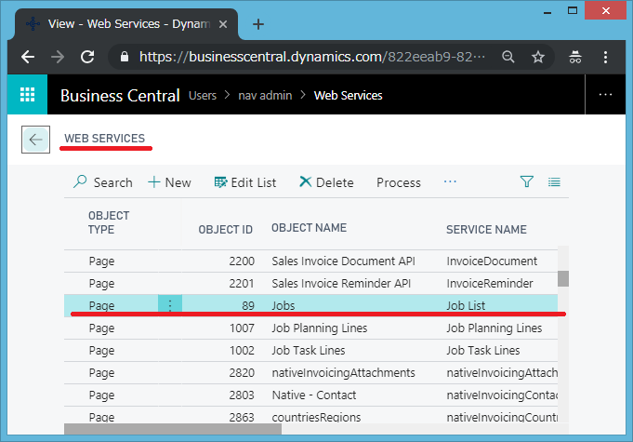Maximize the browser window

coord(573,10)
